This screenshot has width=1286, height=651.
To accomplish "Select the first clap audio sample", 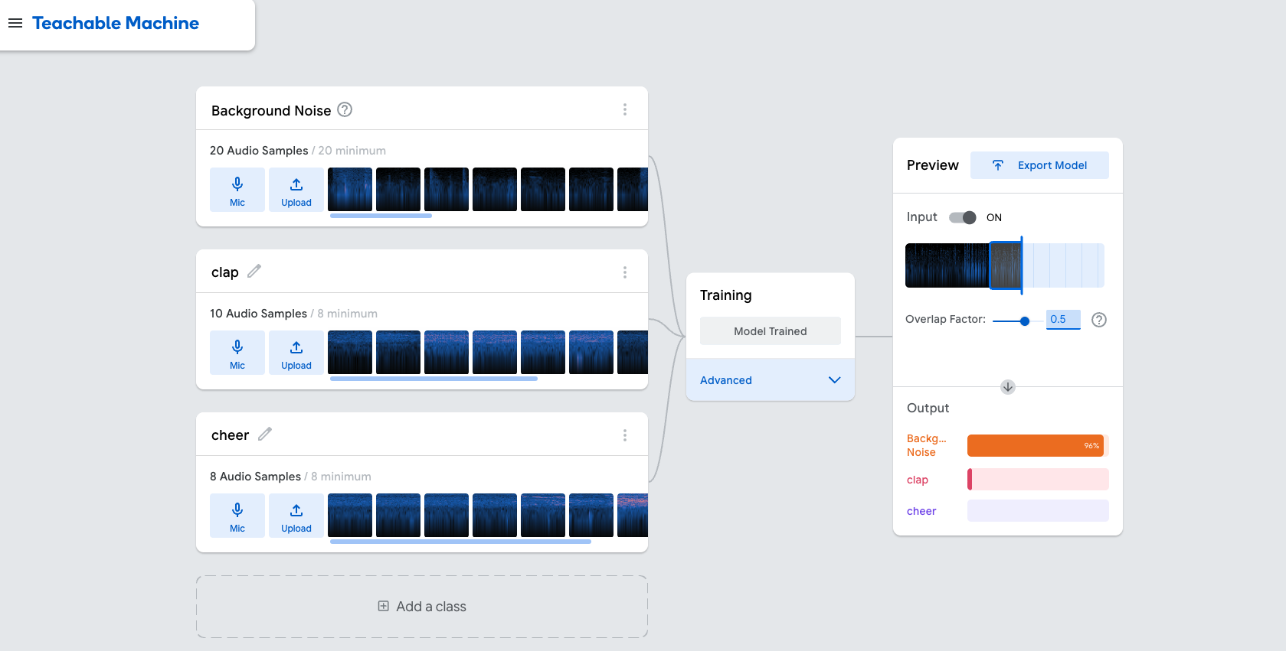I will coord(350,353).
